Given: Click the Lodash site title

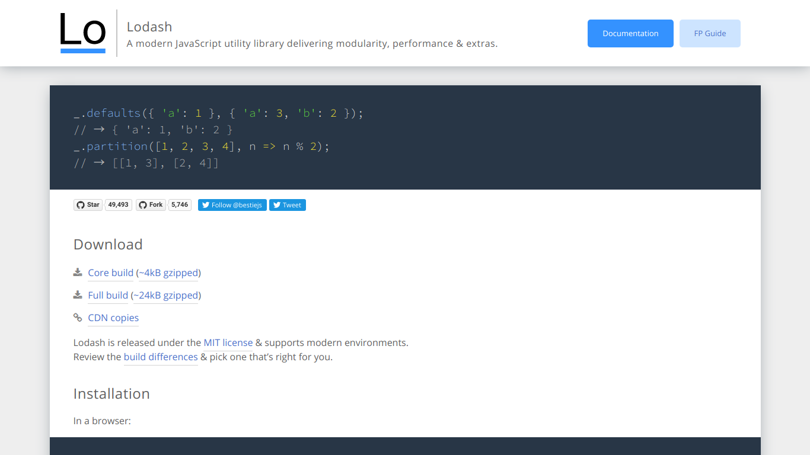Looking at the screenshot, I should (149, 27).
